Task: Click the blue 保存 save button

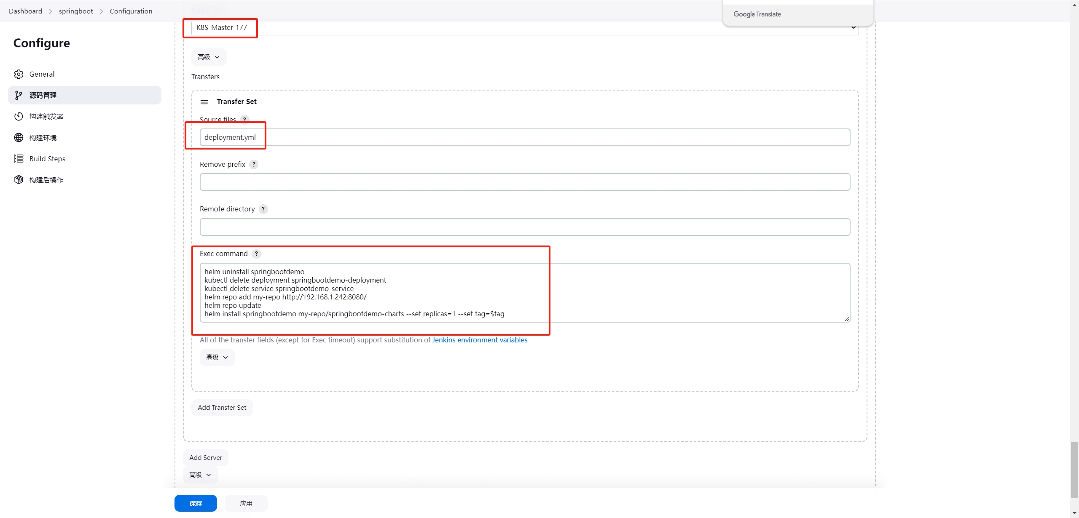Action: coord(196,503)
